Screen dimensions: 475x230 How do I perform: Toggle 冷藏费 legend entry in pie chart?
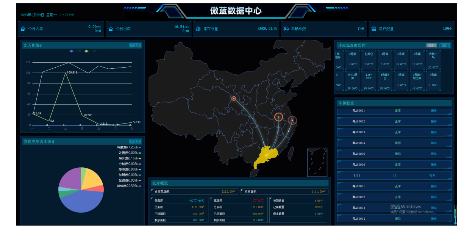128,147
